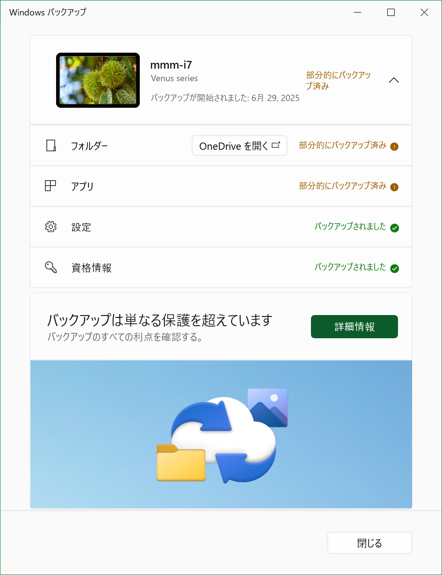Click the device name mmm-i7
Viewport: 442px width, 575px height.
pos(171,65)
